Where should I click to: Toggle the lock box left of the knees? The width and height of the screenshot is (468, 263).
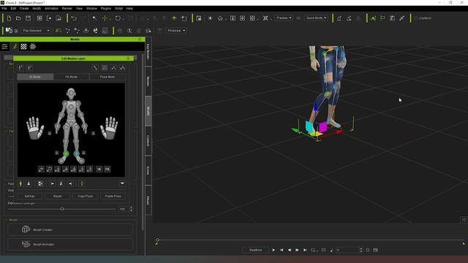point(57,153)
